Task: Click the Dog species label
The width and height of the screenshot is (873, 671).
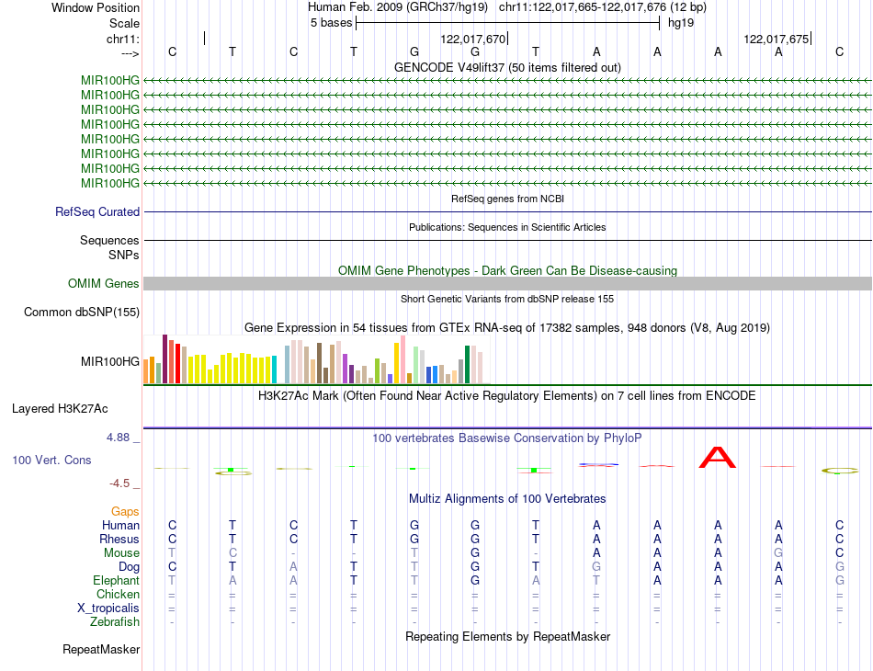Action: coord(130,567)
